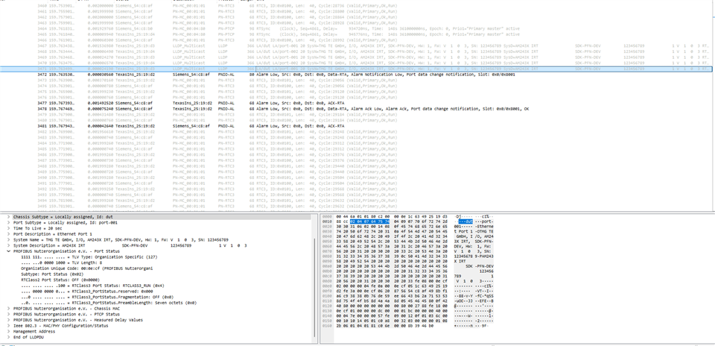Expand the PROFIBUS Measured Delay Values node

click(9, 320)
